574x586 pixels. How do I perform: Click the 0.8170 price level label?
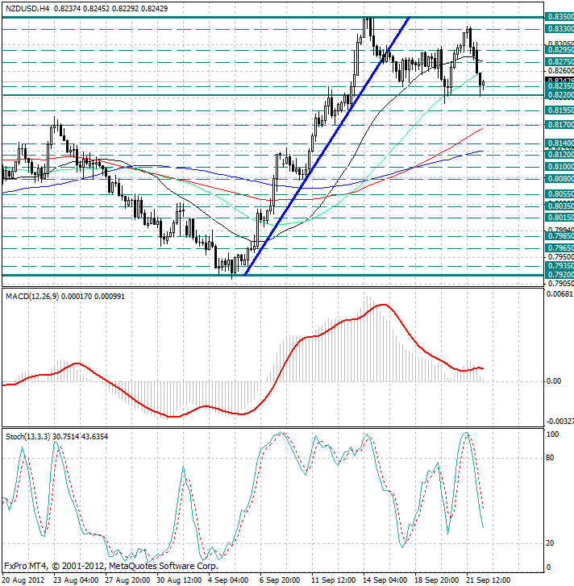pyautogui.click(x=559, y=125)
